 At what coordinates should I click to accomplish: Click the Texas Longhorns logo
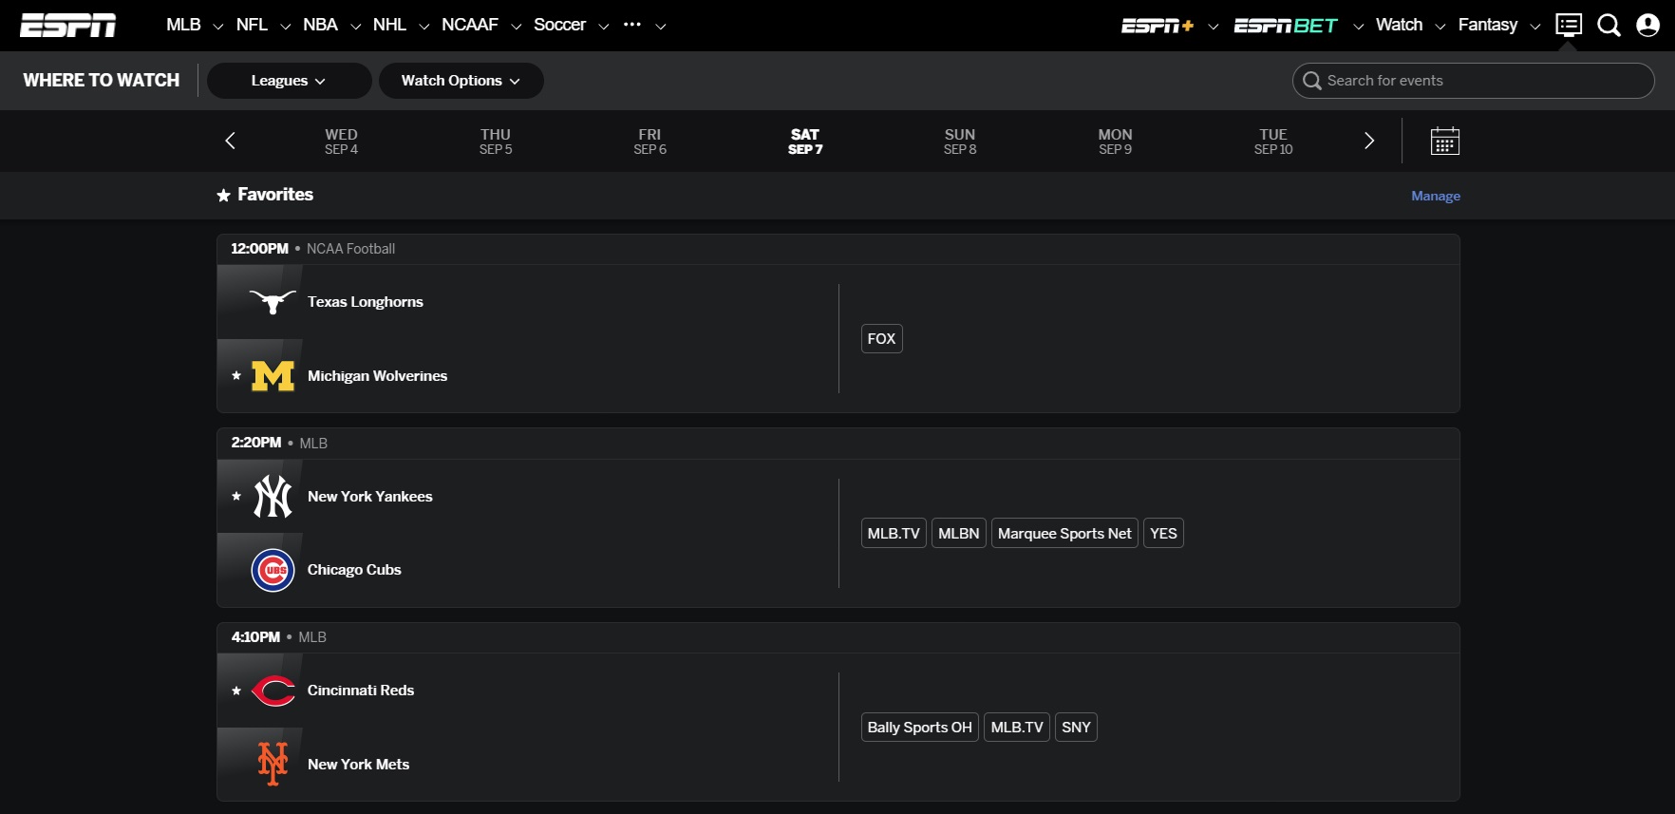pos(273,302)
